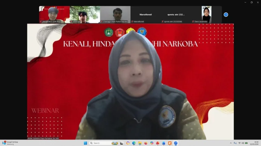The height and width of the screenshot is (146, 261).
Task: Select the tree-background participant thumbnail
Action: 85,15
